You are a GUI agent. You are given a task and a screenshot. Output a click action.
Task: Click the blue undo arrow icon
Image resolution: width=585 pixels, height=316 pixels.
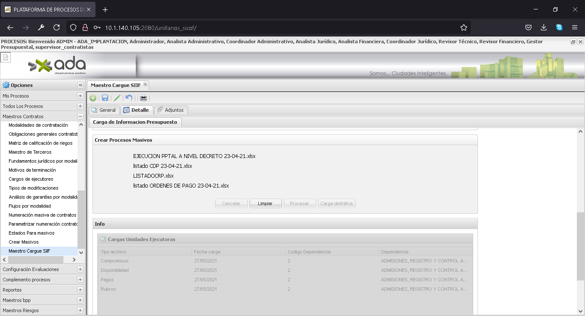129,98
